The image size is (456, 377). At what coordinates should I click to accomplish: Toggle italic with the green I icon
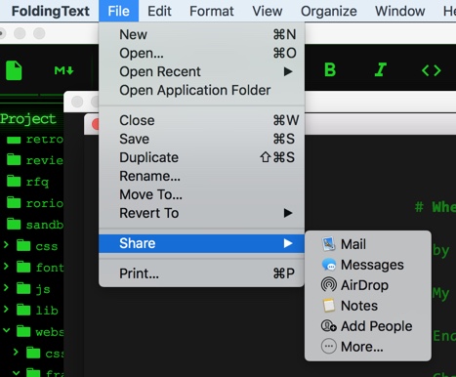point(380,70)
